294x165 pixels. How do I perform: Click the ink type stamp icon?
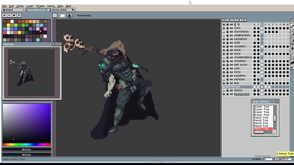69,16
